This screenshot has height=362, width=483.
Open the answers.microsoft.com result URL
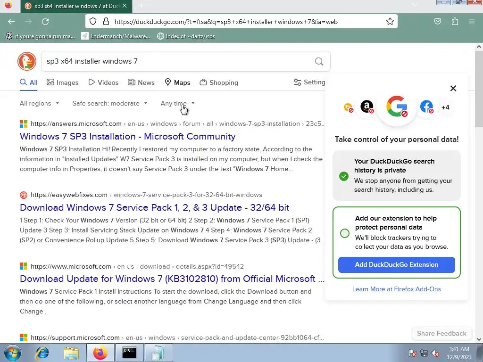(x=177, y=124)
